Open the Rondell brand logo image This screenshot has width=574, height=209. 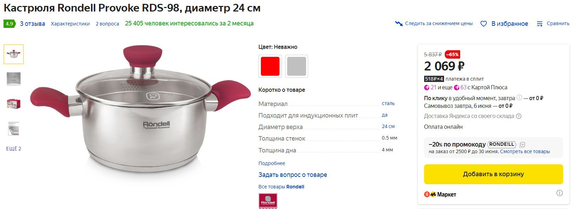[268, 201]
